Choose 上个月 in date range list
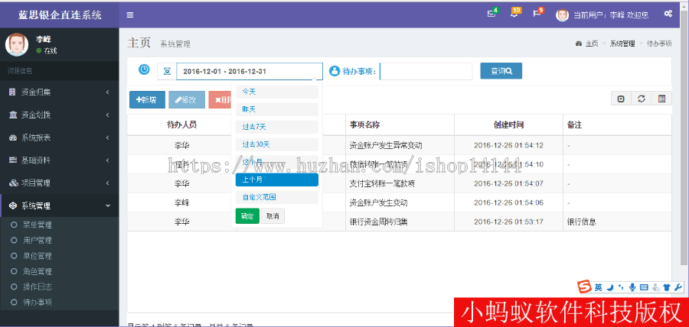The image size is (689, 327). tap(277, 180)
